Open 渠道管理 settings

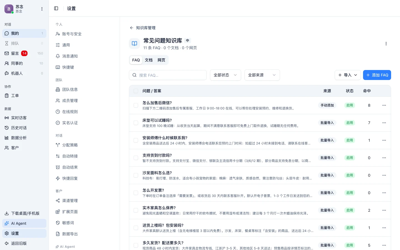click(84, 201)
